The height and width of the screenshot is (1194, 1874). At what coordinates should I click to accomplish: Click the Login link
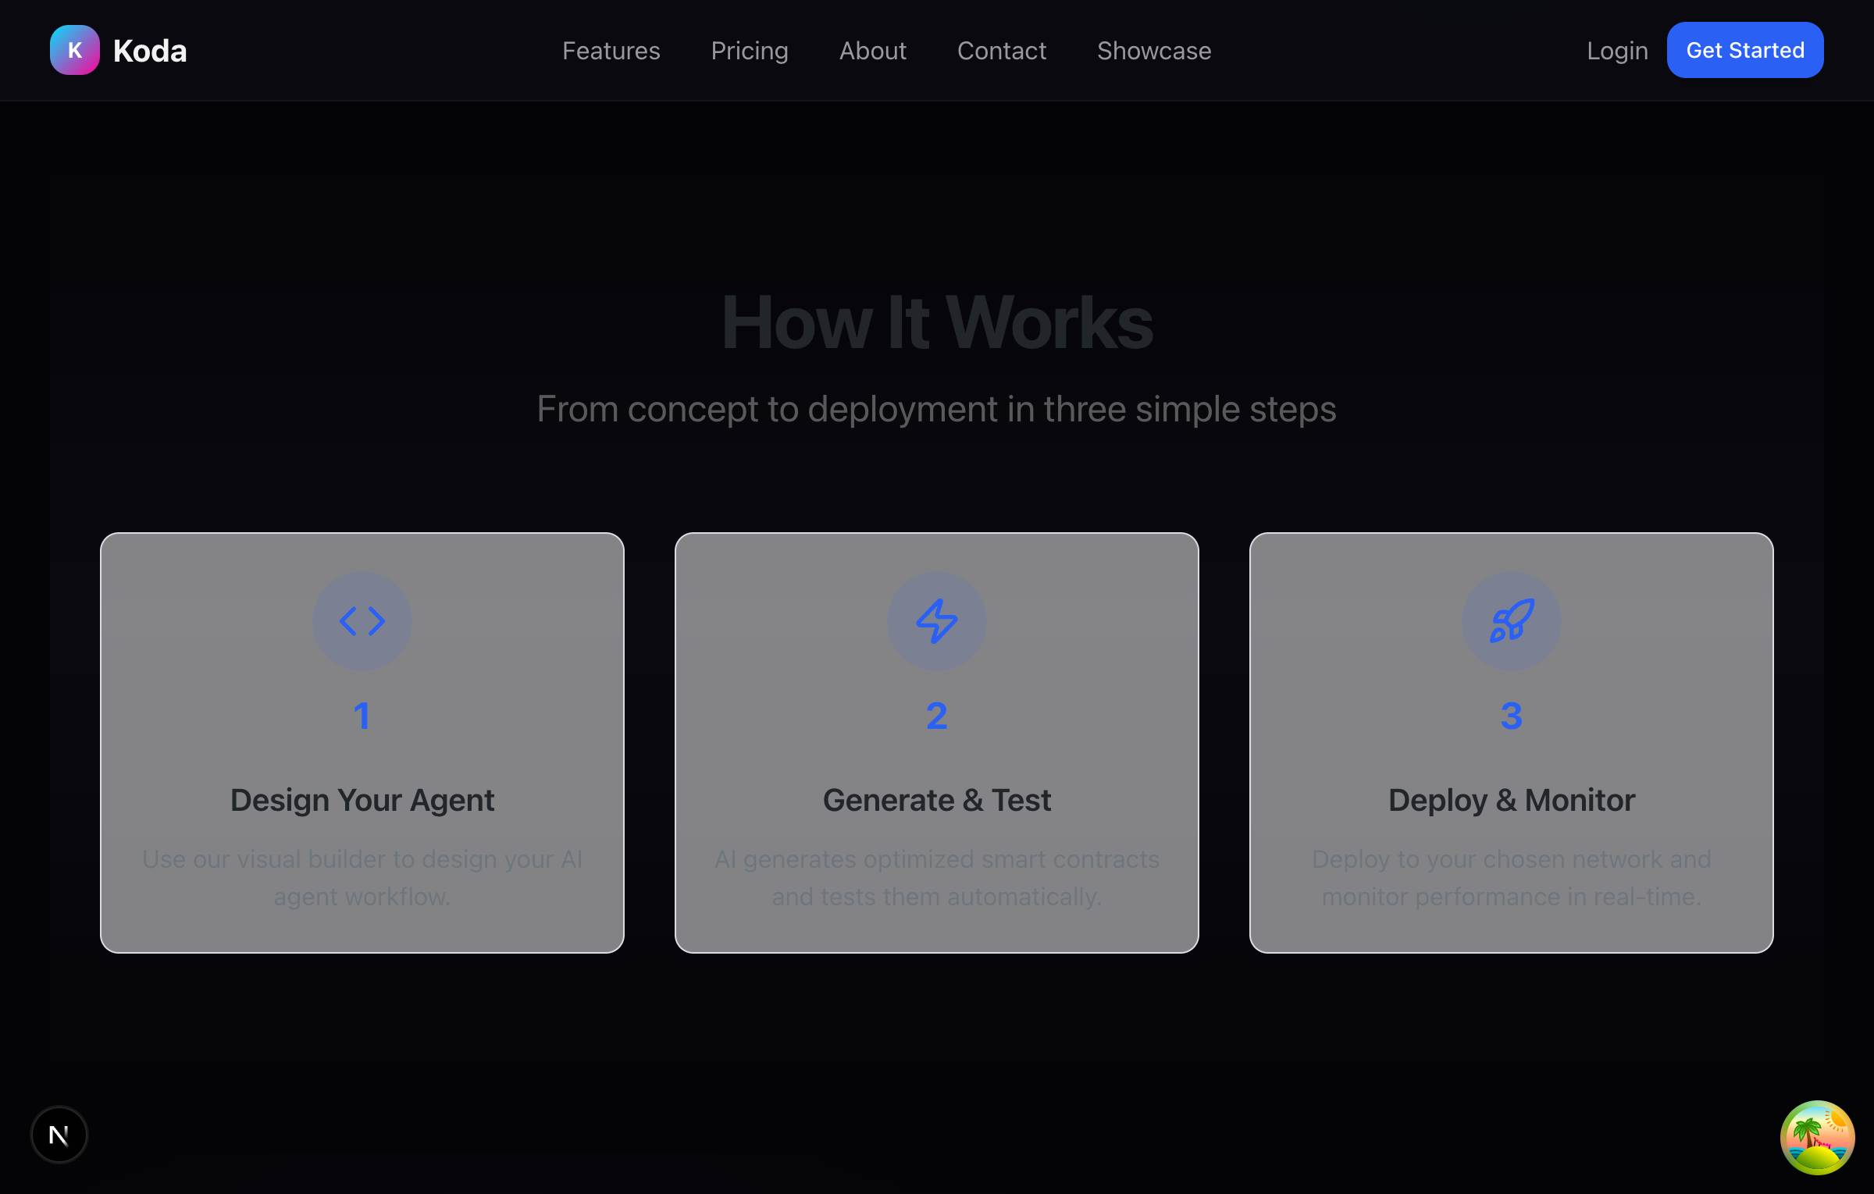(1616, 50)
